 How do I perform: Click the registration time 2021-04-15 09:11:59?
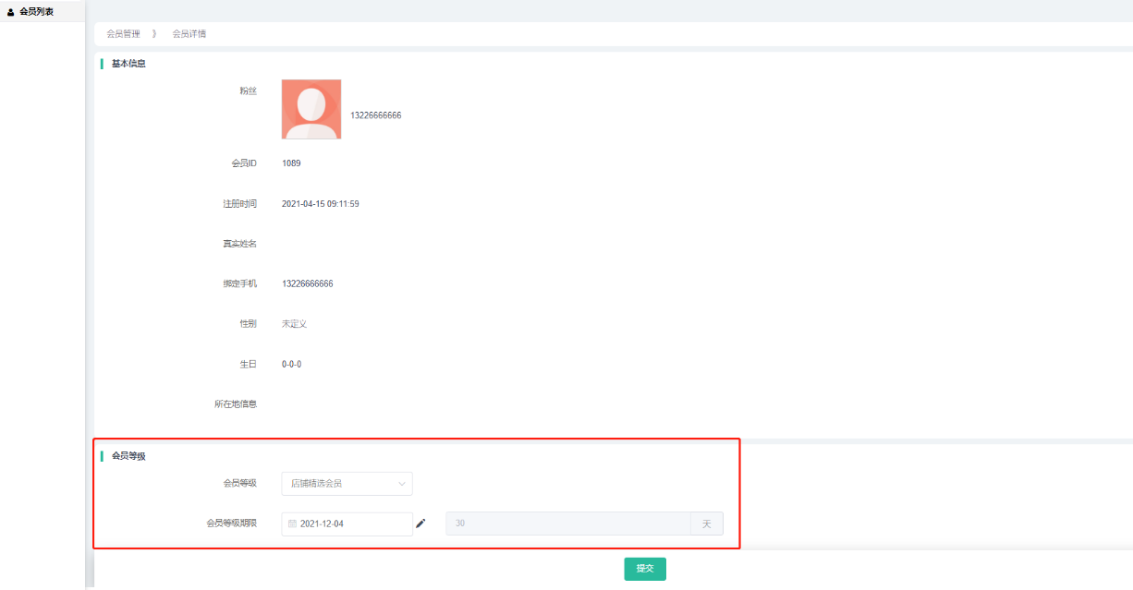click(x=320, y=204)
